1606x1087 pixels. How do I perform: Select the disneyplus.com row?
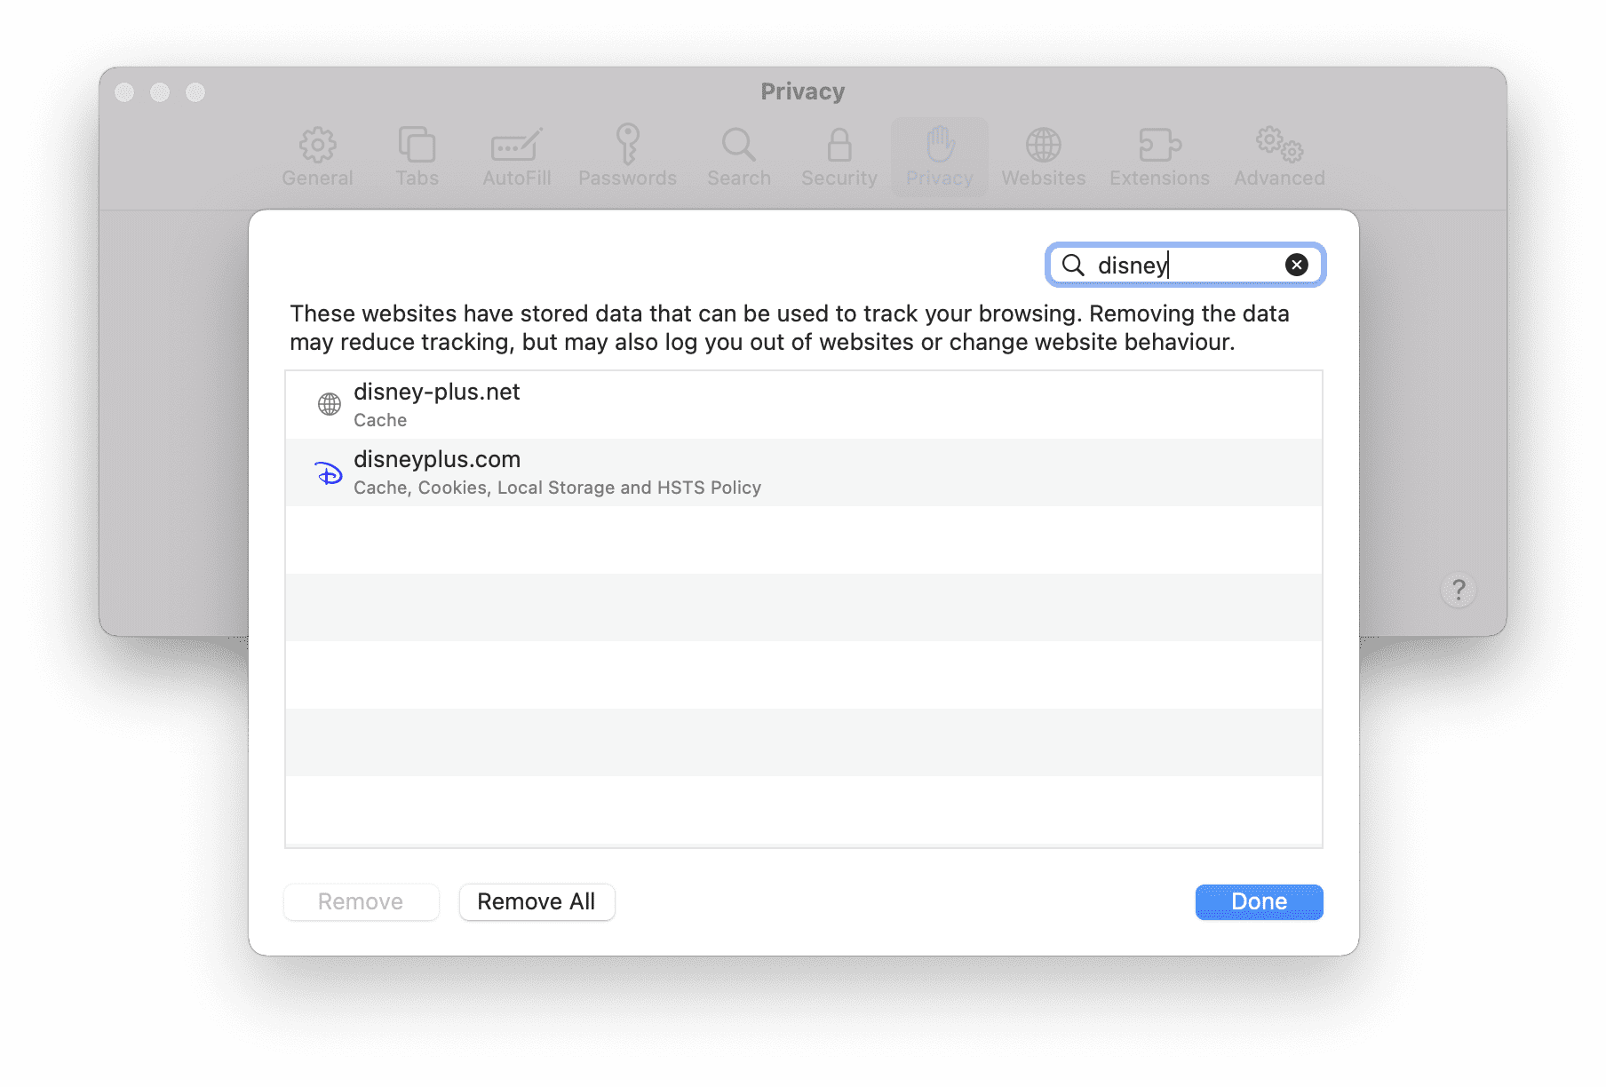[804, 472]
